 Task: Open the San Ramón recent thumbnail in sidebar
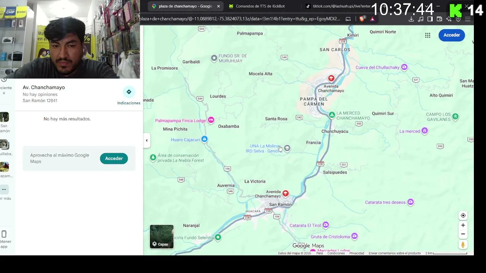point(4,117)
